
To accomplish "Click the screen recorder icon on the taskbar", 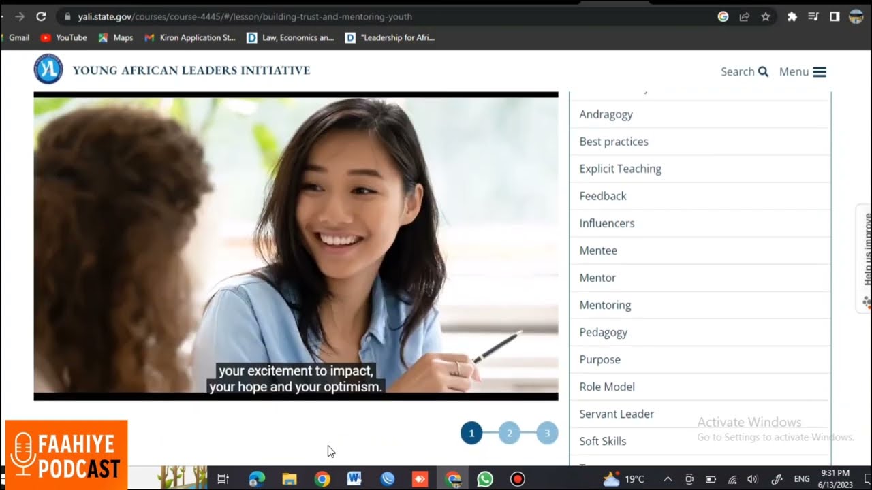I will point(518,479).
